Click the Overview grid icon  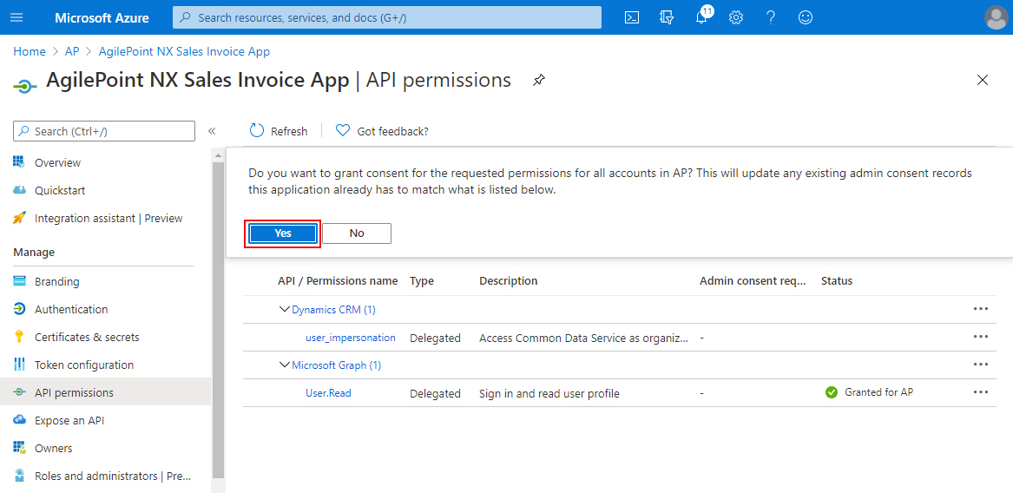pyautogui.click(x=19, y=162)
